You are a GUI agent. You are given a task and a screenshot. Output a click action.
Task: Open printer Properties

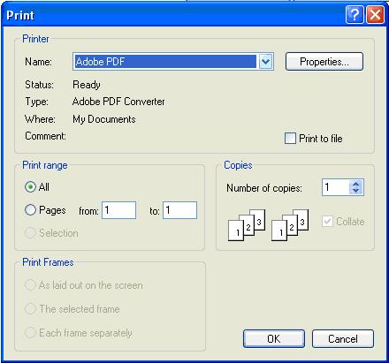point(324,62)
